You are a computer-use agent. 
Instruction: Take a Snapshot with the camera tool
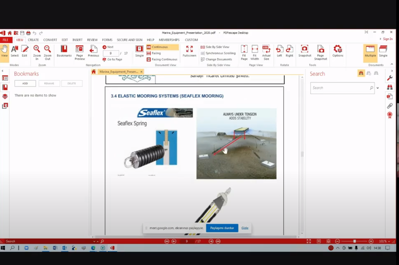click(304, 51)
